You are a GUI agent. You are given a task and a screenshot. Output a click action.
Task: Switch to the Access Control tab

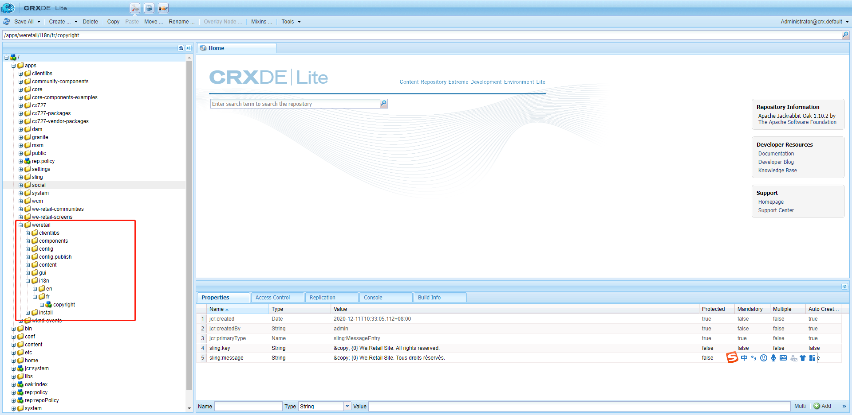point(277,298)
